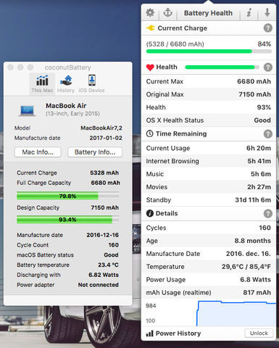Click the clock icon beside Time Remaining
The height and width of the screenshot is (348, 279).
[x=150, y=133]
